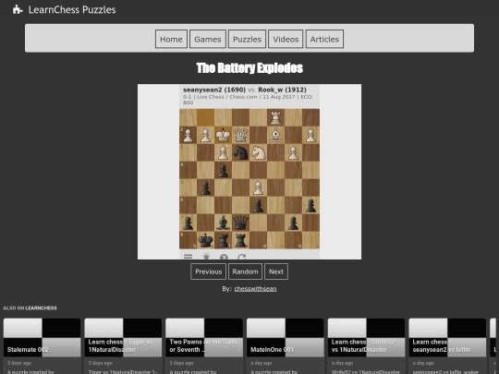
Task: Open the Articles nav item
Action: click(324, 39)
